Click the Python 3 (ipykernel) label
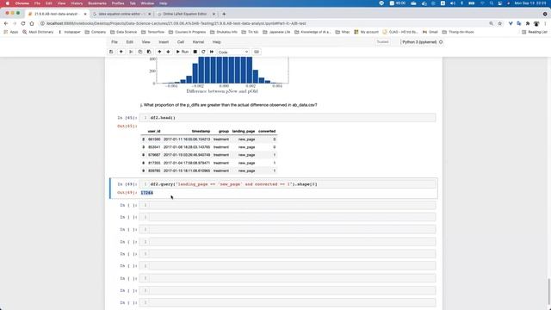The image size is (551, 310). (x=419, y=42)
